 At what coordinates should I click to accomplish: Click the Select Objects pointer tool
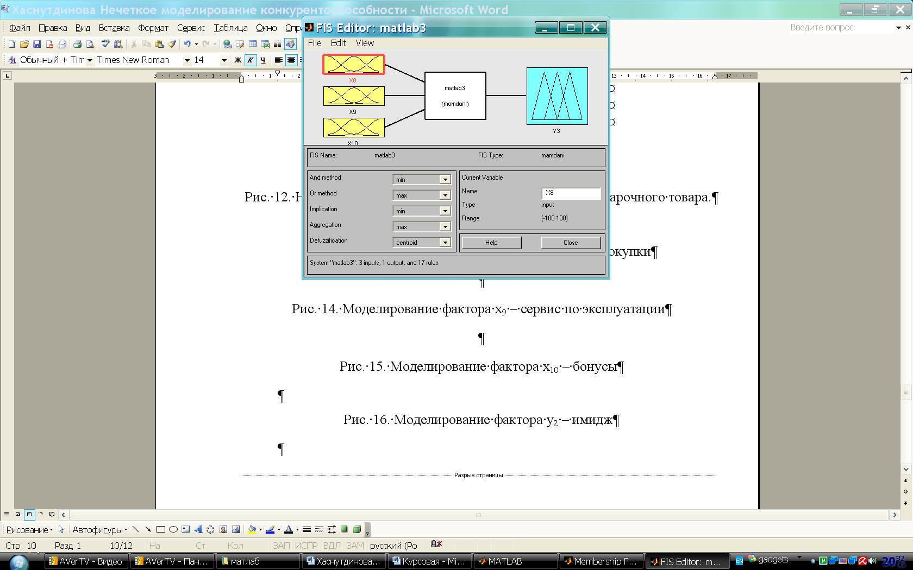coord(61,529)
